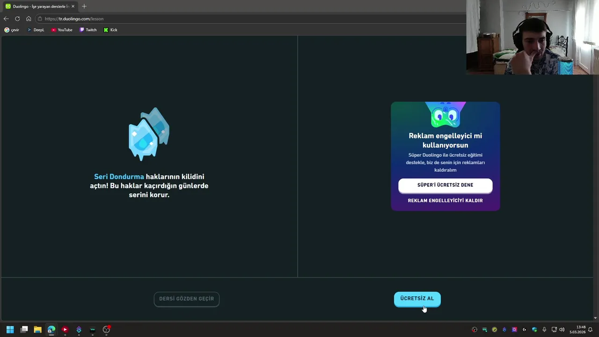Go to browser home page icon
The height and width of the screenshot is (337, 599).
[x=29, y=19]
